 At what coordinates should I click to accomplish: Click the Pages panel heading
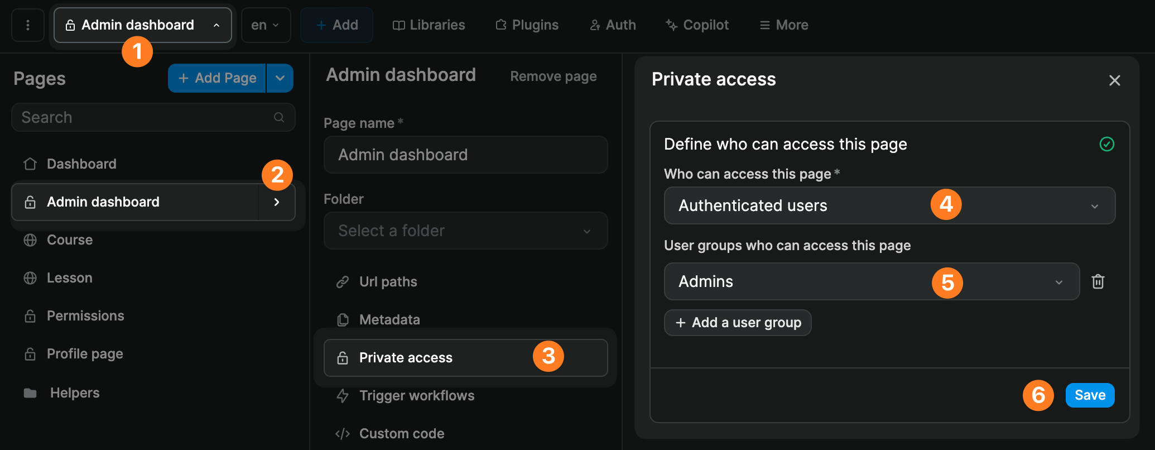[40, 79]
